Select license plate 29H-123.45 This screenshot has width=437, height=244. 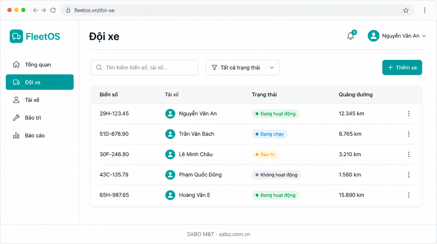click(x=114, y=114)
